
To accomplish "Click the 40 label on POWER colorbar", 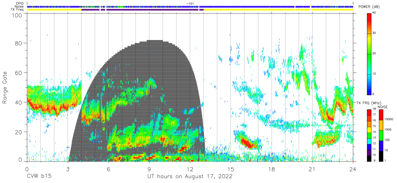I will pos(374,13).
